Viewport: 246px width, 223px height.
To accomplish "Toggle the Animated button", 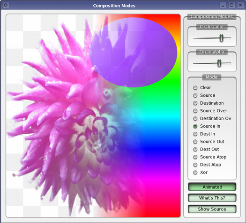I will 212,187.
